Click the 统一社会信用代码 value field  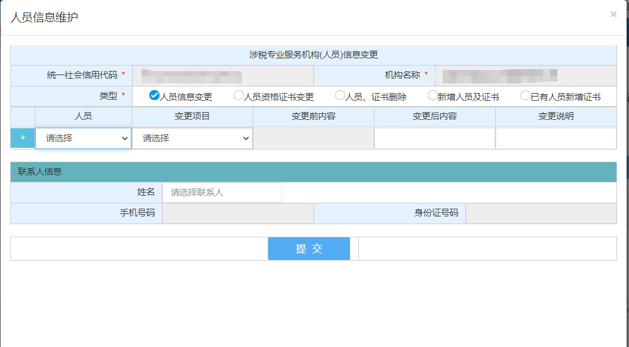click(x=222, y=76)
